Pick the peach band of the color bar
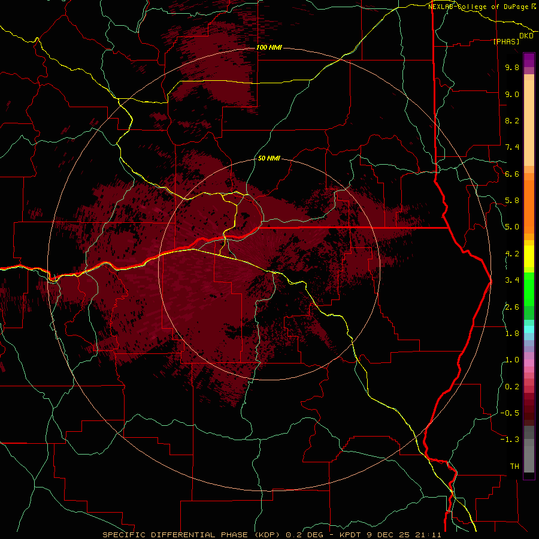The height and width of the screenshot is (539, 539). click(529, 120)
